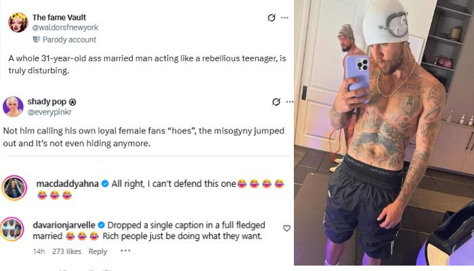474x271 pixels.
Task: Click the verified badge next to shady pop
Action: pos(72,102)
